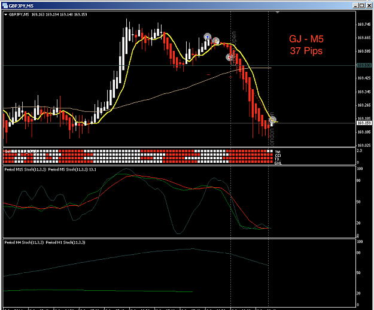Click the white current price tag on the scale
Image resolution: width=374 pixels, height=310 pixels.
[364, 123]
